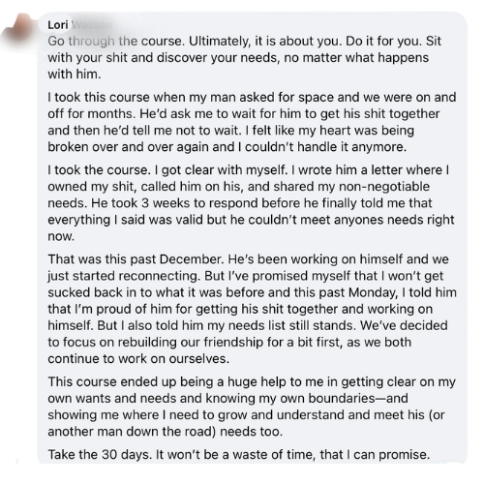Image resolution: width=484 pixels, height=484 pixels.
Task: Click the final line 'Take the 30 days'
Action: 239,455
